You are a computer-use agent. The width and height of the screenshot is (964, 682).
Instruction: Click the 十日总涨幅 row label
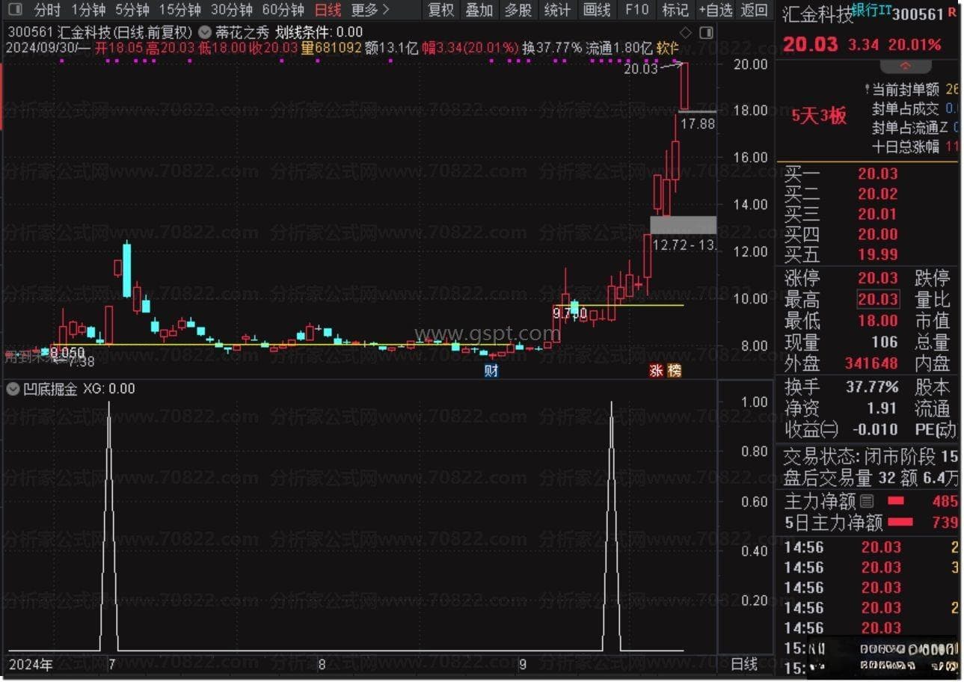pyautogui.click(x=906, y=147)
